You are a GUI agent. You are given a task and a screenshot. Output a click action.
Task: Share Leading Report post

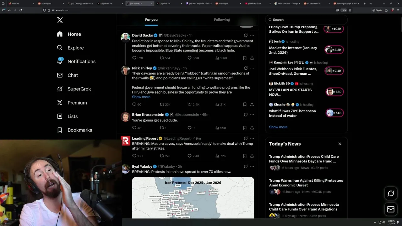coord(252,156)
